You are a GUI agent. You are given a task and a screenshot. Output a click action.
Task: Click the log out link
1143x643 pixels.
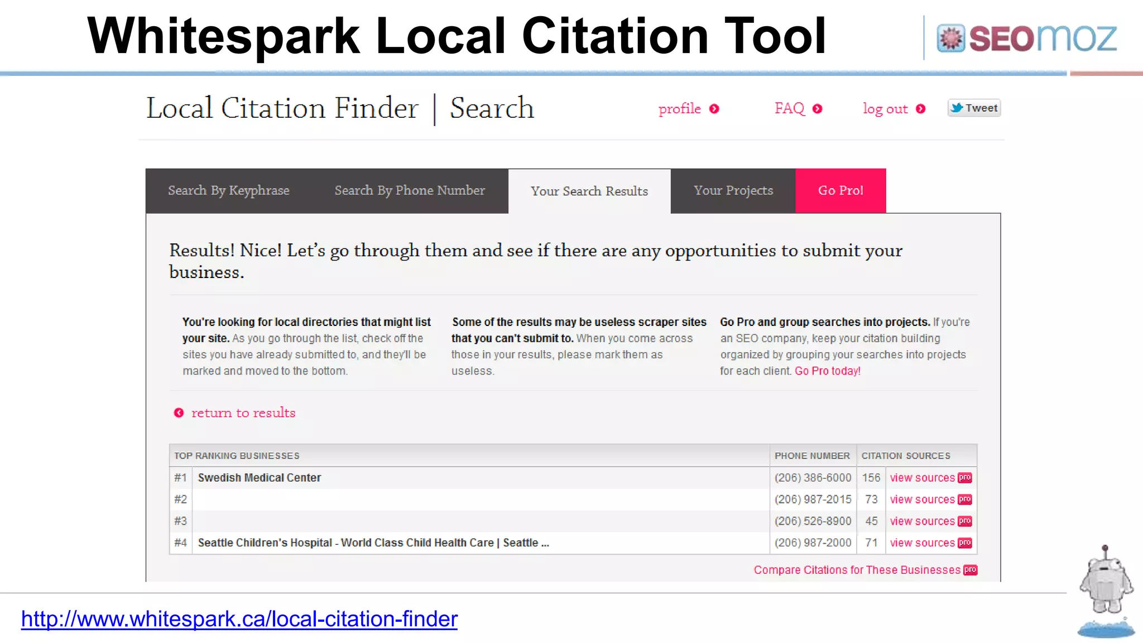coord(885,109)
